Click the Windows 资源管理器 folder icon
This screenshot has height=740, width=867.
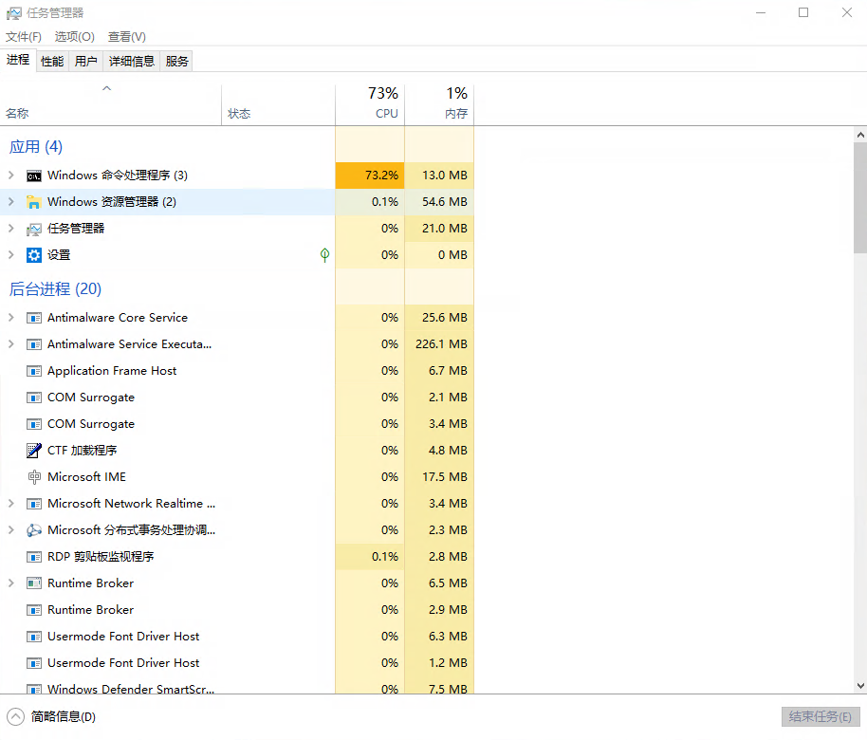[34, 202]
